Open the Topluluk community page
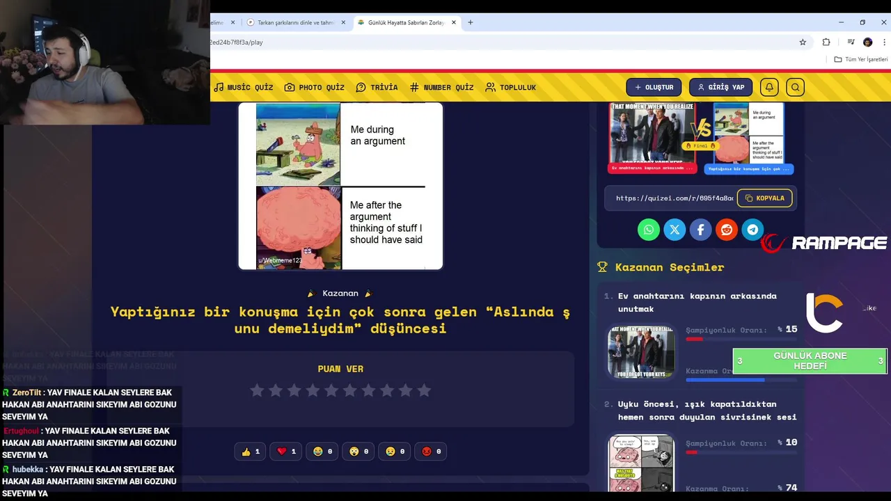Image resolution: width=891 pixels, height=501 pixels. click(511, 87)
